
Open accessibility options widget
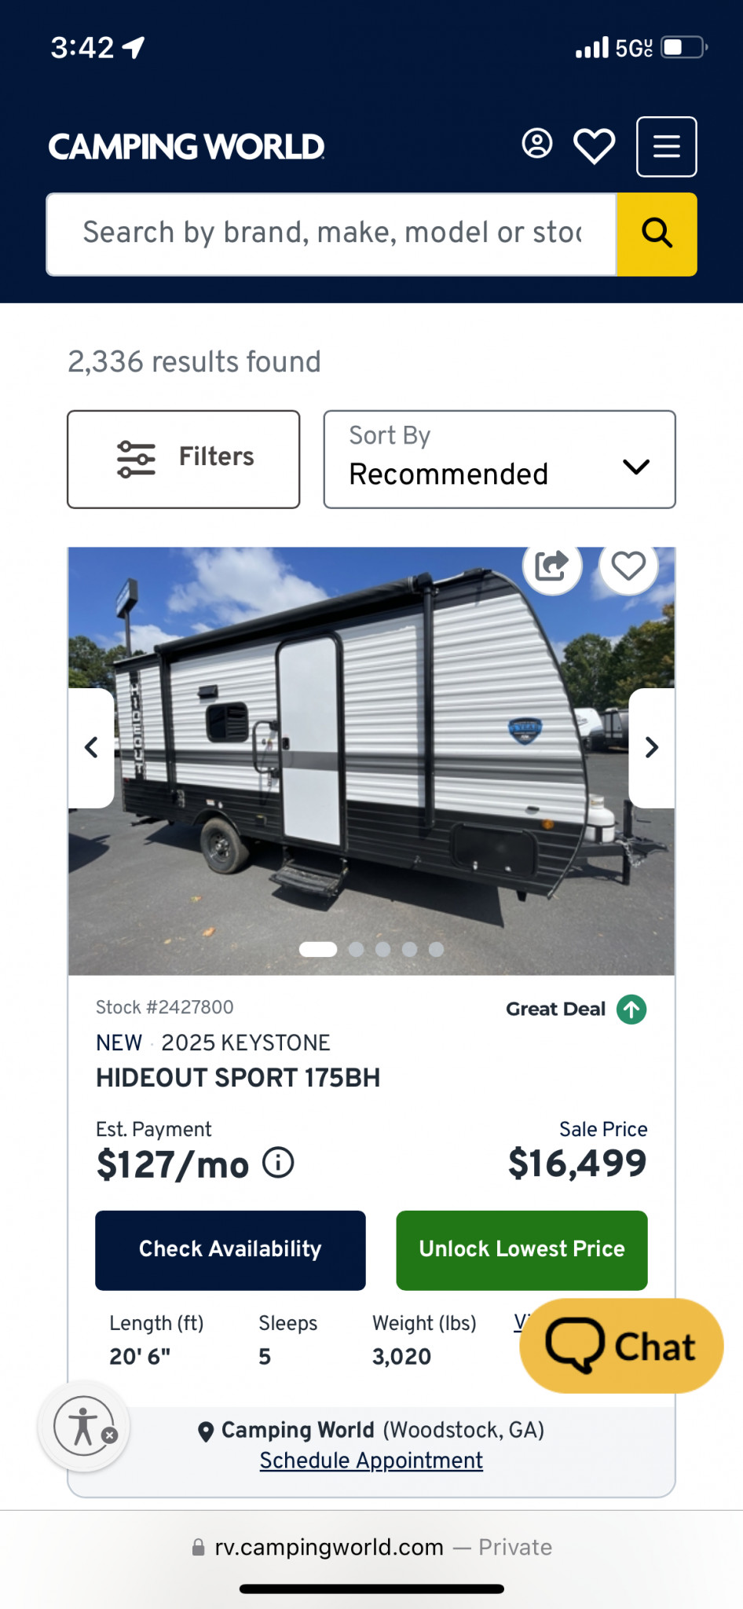click(84, 1426)
